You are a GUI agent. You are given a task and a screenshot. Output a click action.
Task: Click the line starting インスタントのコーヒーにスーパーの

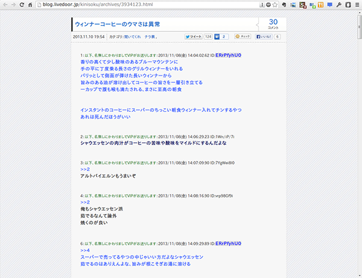(x=161, y=110)
